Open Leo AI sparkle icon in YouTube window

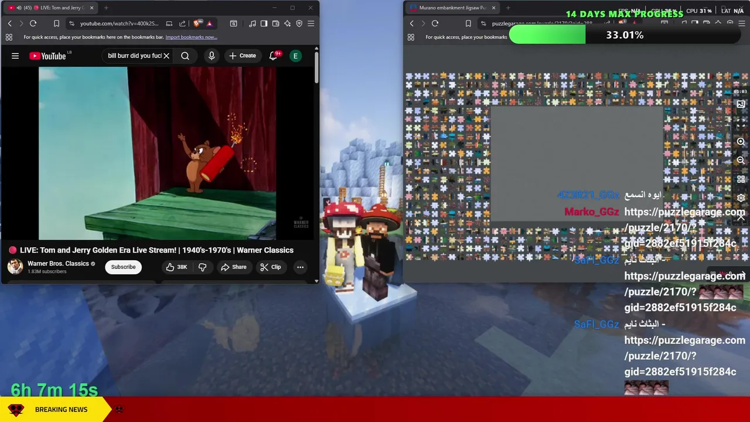click(x=287, y=23)
